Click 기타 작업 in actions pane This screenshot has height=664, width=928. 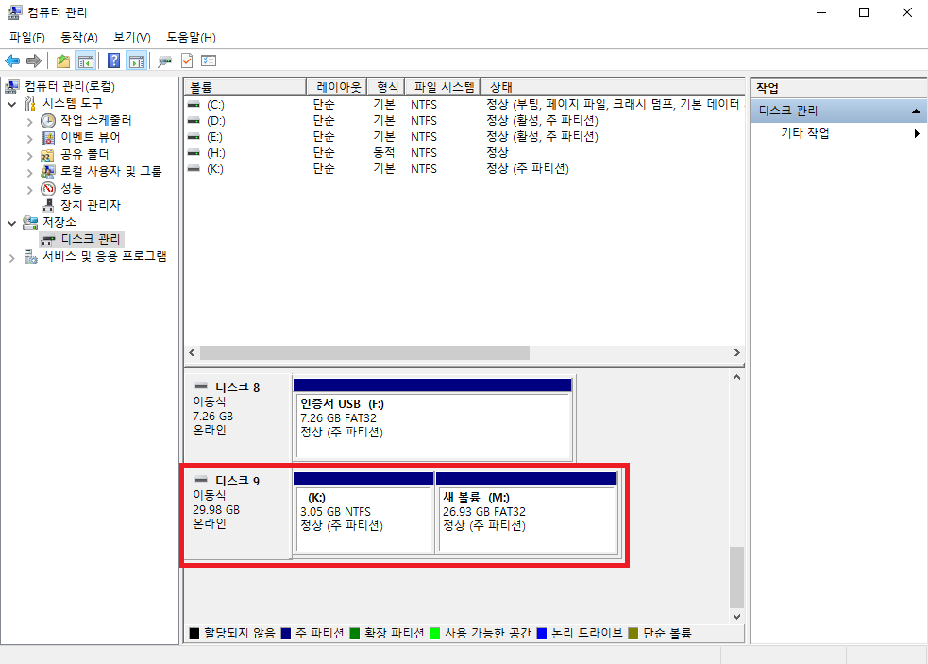click(x=805, y=133)
